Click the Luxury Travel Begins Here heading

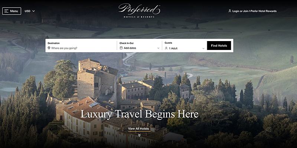140,114
